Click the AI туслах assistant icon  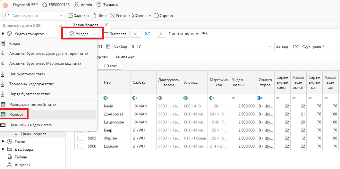9,165
